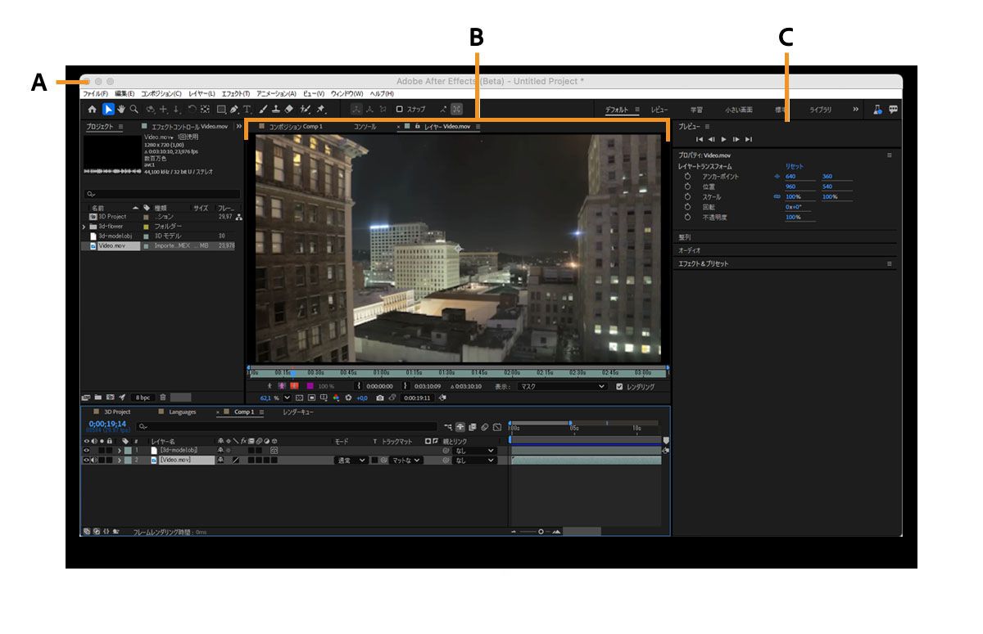Click the channel color display icon
The height and width of the screenshot is (634, 983).
point(336,398)
